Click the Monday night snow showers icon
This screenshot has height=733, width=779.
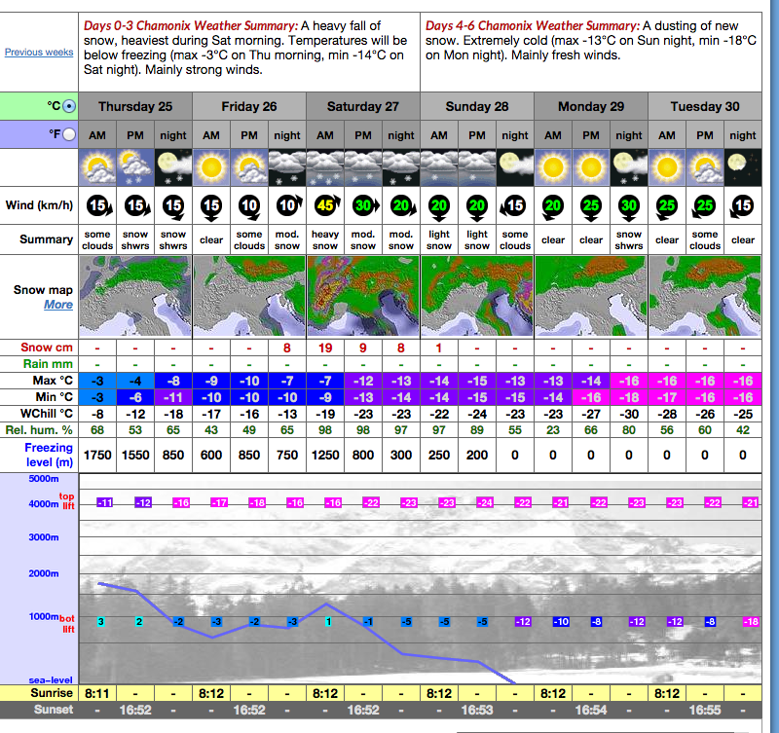click(x=629, y=167)
